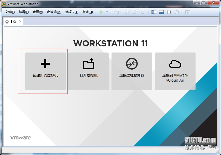The height and width of the screenshot is (155, 221).
Task: Click the snapshot manager toolbar icon
Action: tap(143, 12)
